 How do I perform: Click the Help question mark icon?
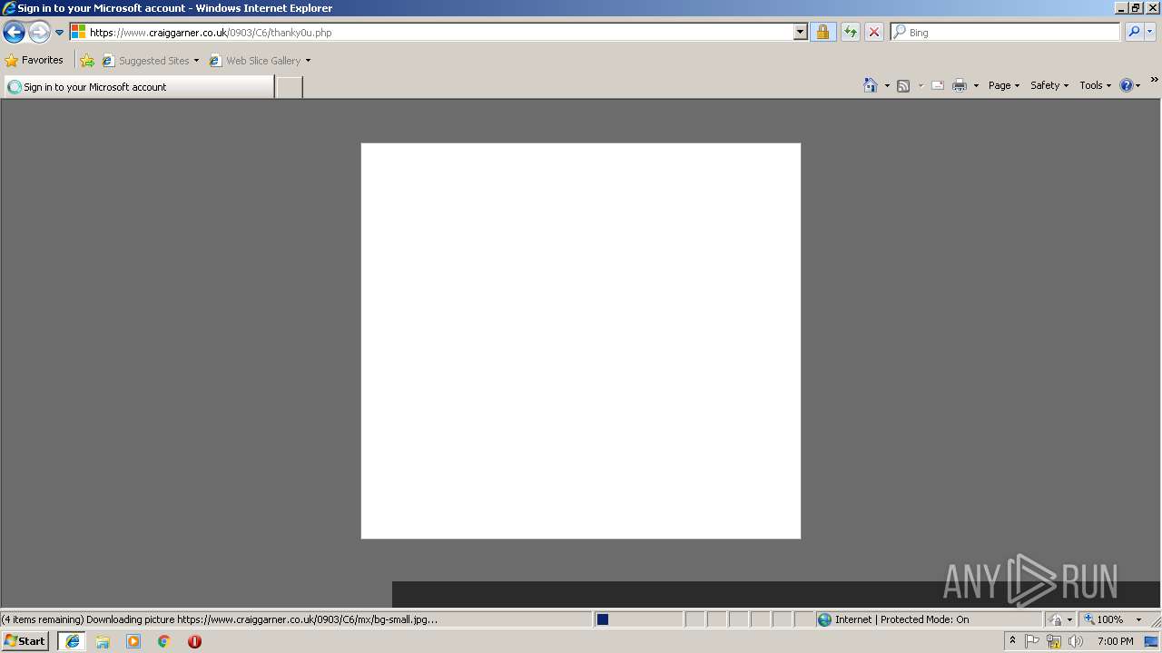[1127, 85]
